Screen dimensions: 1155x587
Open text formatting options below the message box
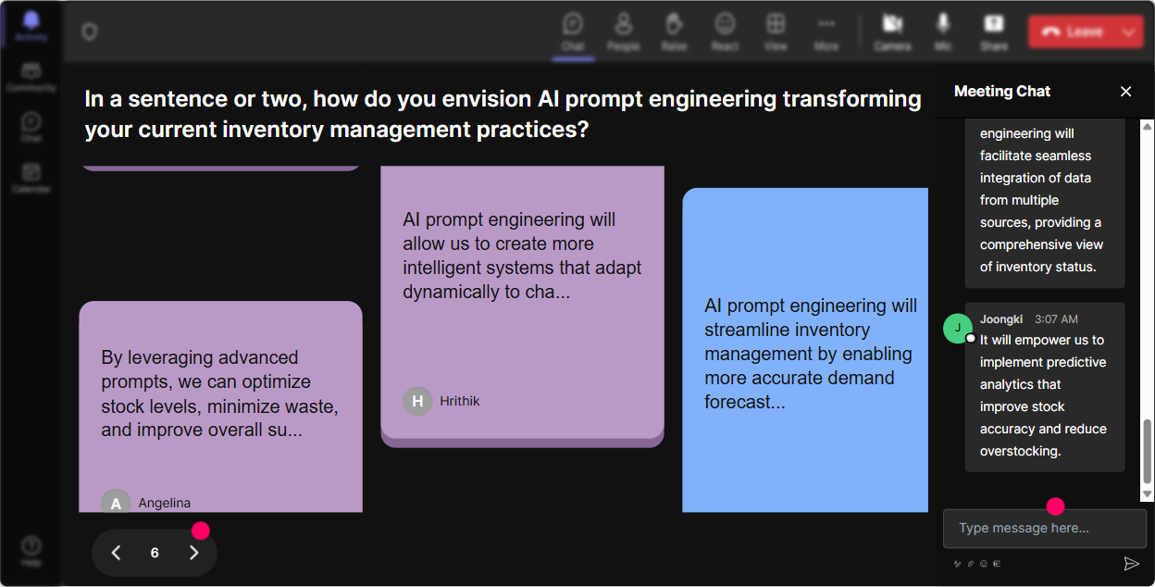pos(957,563)
